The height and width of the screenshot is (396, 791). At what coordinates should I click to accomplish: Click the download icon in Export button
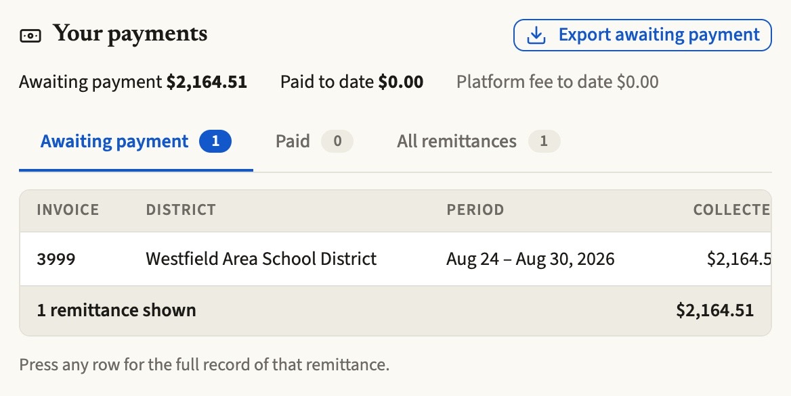(x=536, y=35)
